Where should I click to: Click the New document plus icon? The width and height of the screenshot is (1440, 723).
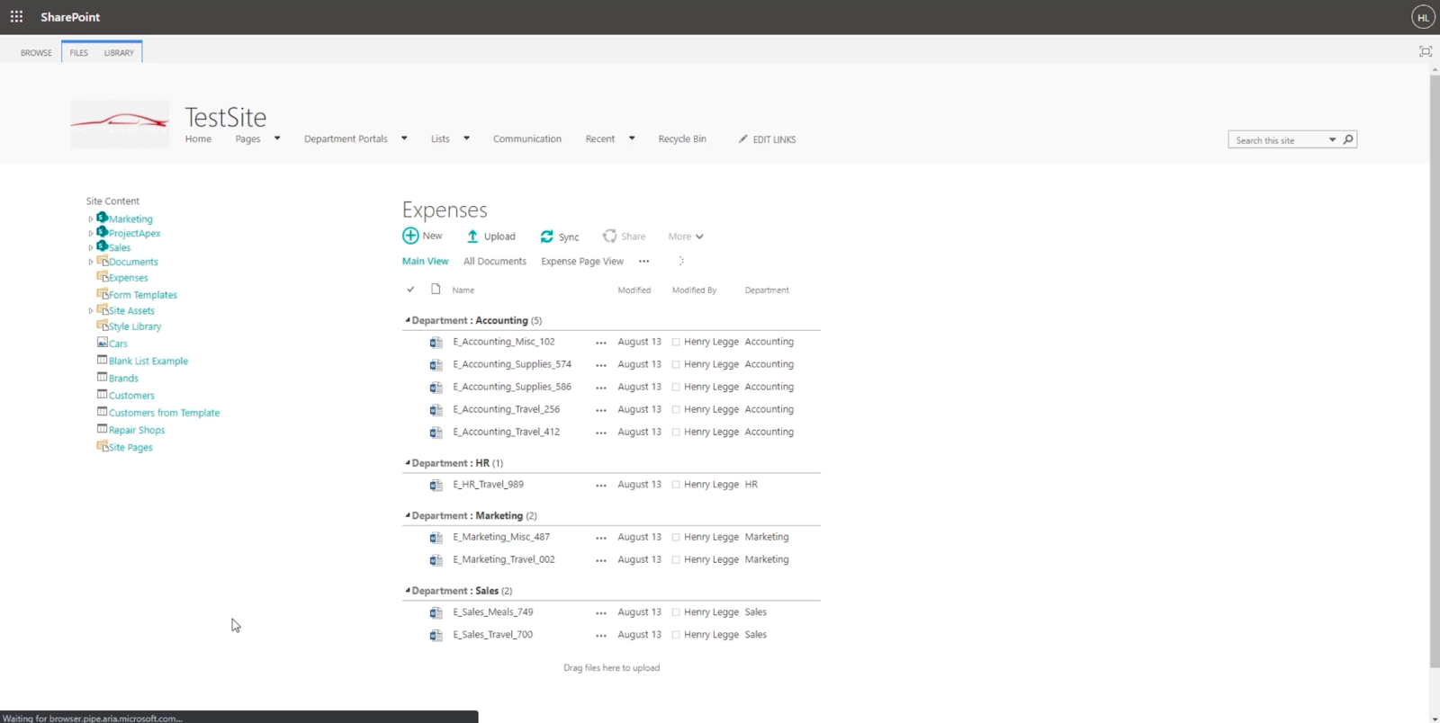410,236
